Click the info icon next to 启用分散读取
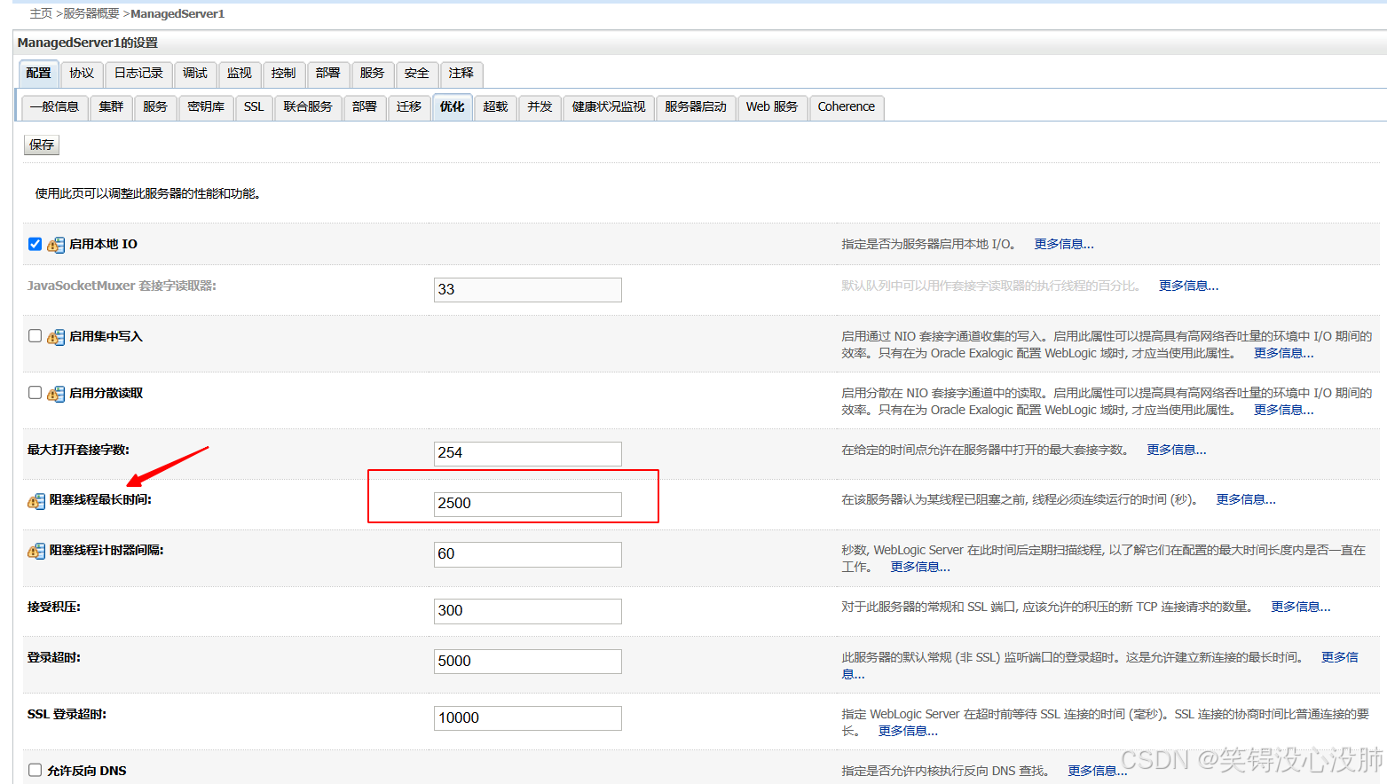 (55, 392)
